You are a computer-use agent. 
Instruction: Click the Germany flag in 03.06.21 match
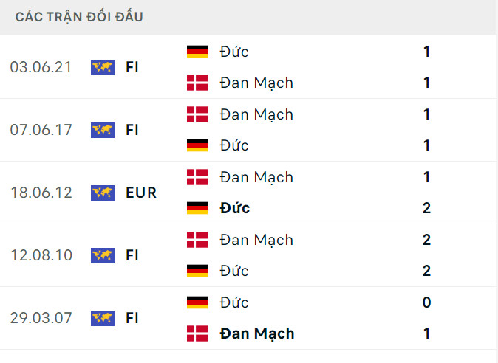(x=197, y=52)
